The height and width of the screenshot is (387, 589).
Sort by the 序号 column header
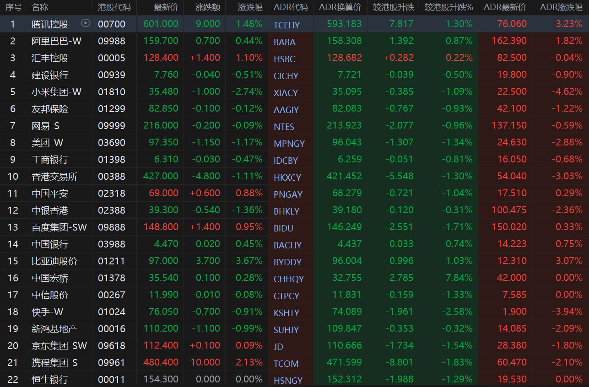click(x=13, y=7)
